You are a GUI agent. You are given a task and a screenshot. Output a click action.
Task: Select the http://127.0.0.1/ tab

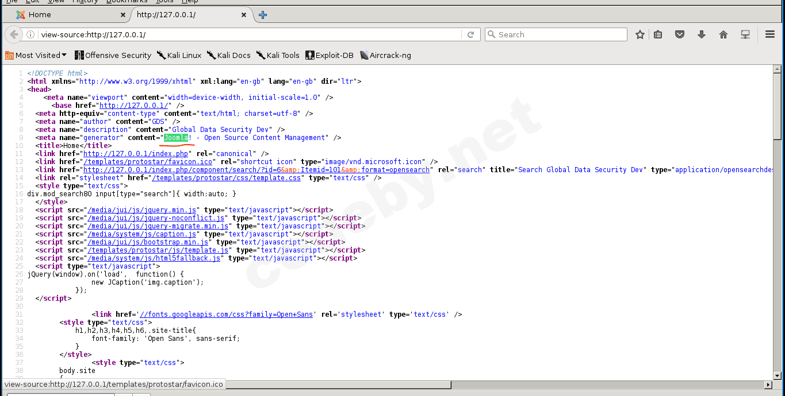click(x=193, y=15)
